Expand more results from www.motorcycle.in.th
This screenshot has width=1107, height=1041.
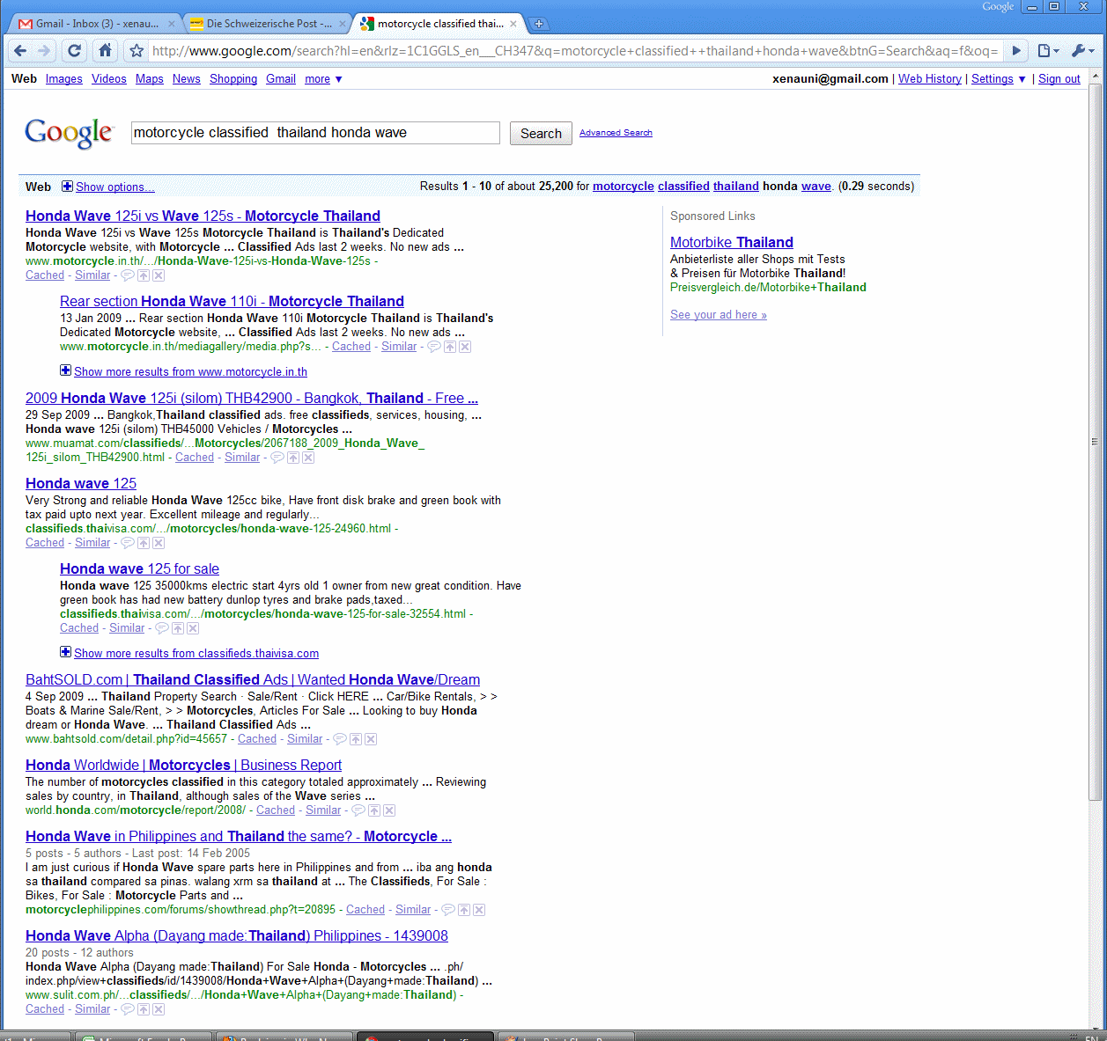[x=65, y=370]
